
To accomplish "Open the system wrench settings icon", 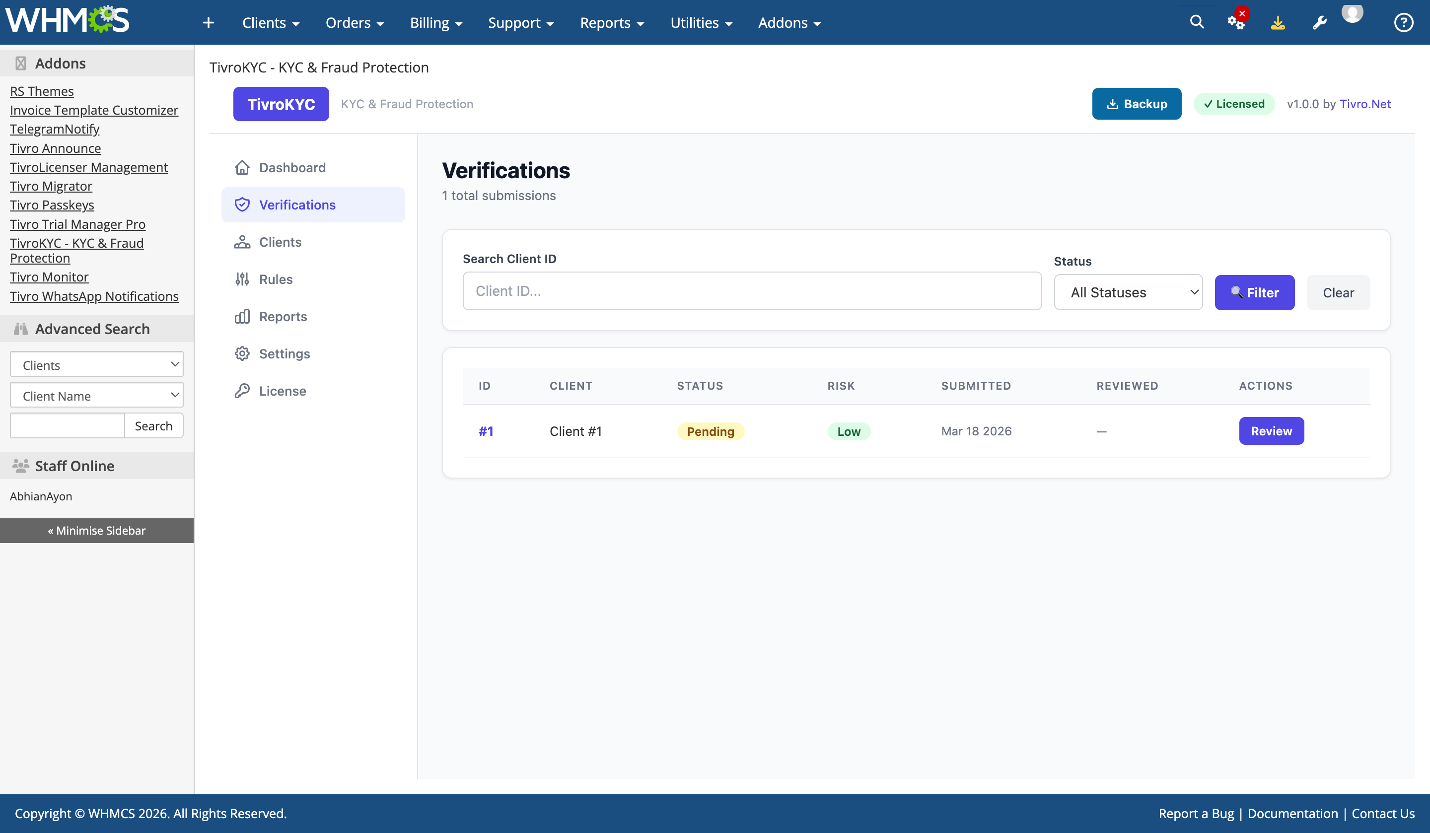I will [1319, 22].
